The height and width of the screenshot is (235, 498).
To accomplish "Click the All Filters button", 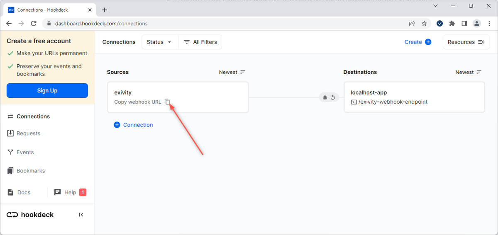I will tap(200, 42).
